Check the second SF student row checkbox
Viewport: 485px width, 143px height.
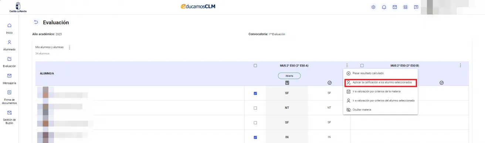coord(255,123)
